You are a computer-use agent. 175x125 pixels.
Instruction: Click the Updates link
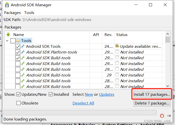[x=106, y=94]
